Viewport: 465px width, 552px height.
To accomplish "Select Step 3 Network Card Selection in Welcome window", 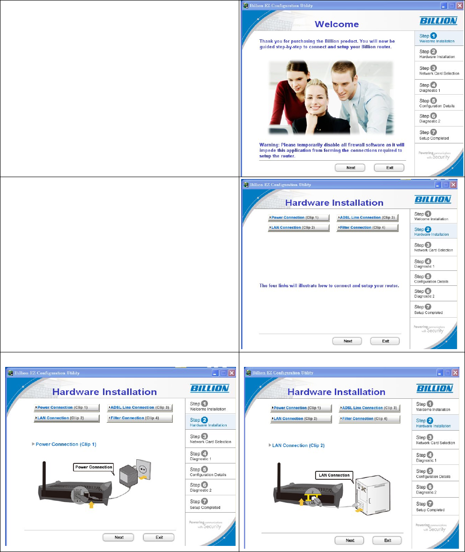I will [439, 70].
